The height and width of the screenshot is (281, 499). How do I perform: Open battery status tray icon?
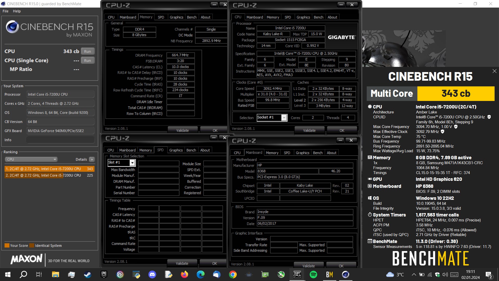pyautogui.click(x=422, y=274)
